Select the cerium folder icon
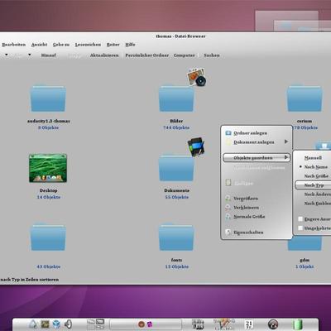The image size is (331, 331). click(x=305, y=98)
